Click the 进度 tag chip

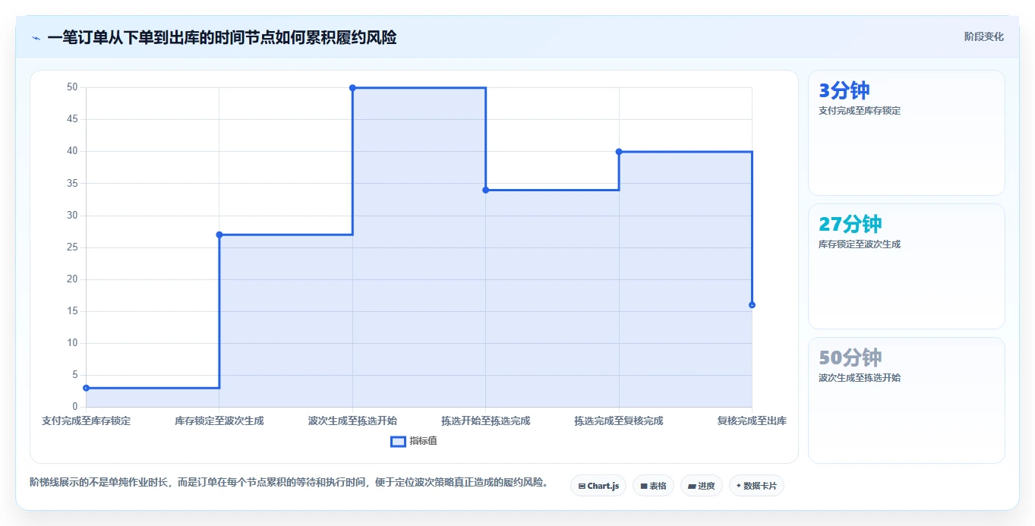(701, 486)
